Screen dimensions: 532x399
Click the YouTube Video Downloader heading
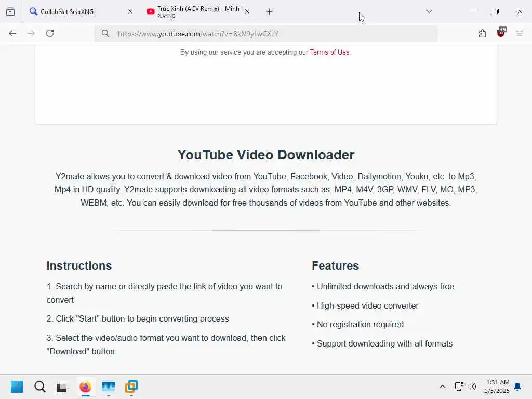coord(266,155)
